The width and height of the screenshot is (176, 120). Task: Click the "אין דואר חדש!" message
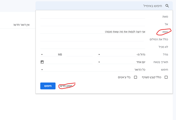tap(21, 25)
